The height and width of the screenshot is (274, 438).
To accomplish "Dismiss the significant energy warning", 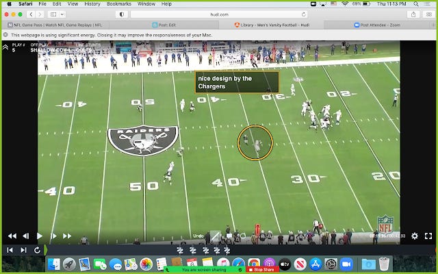I will (5, 35).
